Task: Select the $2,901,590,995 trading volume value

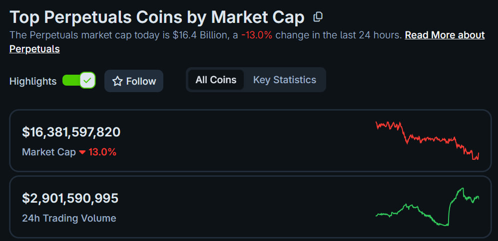Action: pos(70,198)
